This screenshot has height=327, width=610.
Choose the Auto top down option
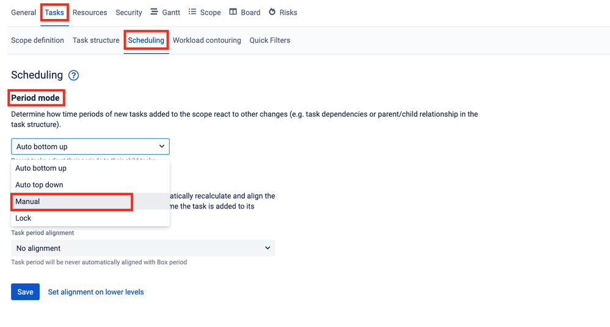(x=90, y=185)
